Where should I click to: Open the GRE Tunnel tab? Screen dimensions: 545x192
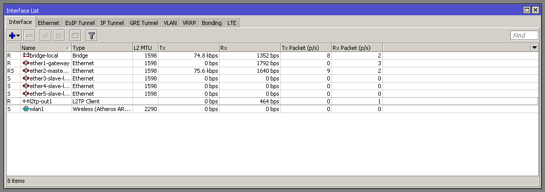144,23
